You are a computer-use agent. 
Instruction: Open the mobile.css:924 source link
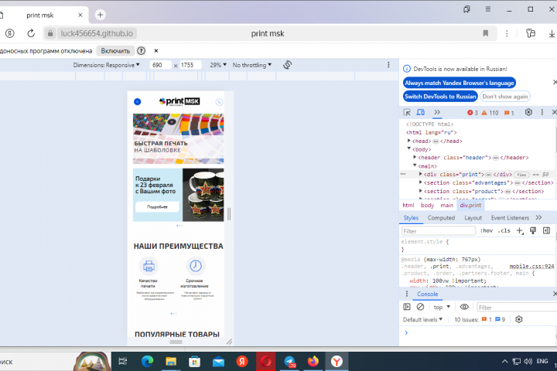[531, 266]
